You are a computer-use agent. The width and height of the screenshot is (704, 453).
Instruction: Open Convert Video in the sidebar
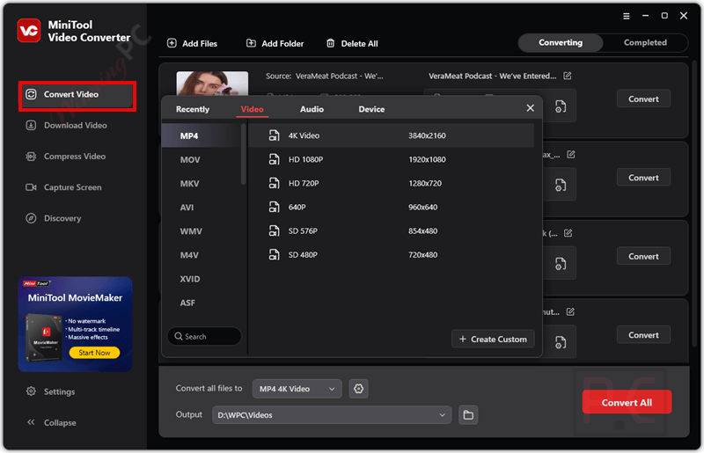coord(77,95)
